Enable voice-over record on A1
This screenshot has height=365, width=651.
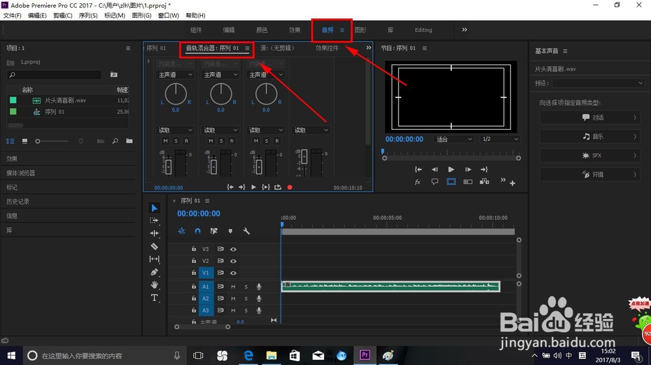[259, 286]
